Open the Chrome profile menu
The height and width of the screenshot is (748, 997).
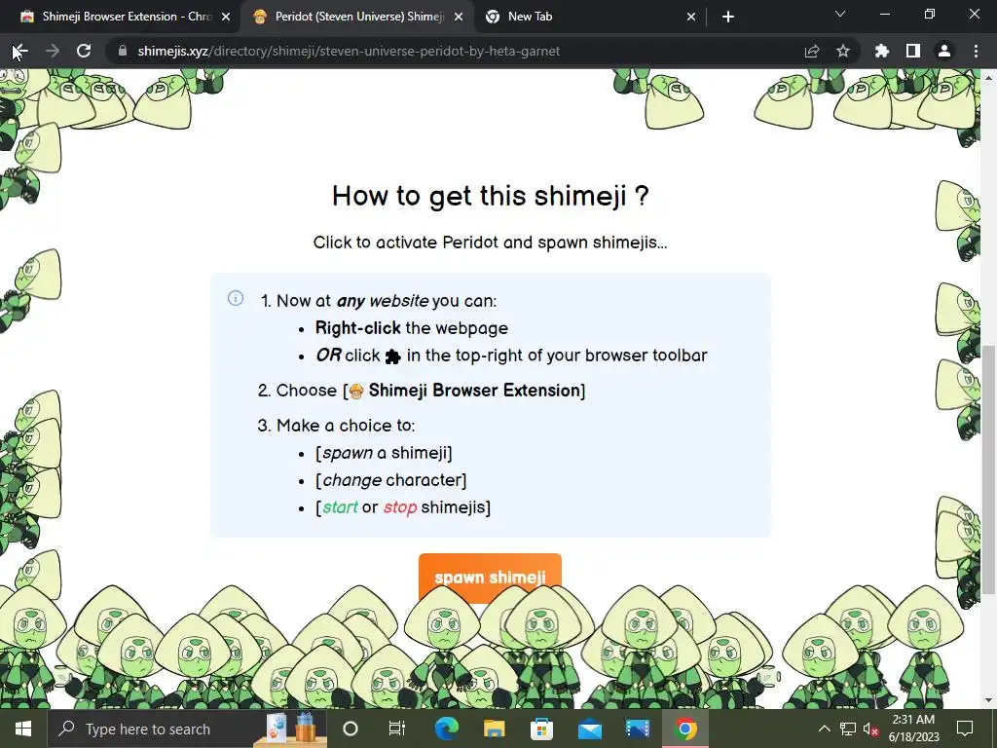pyautogui.click(x=944, y=51)
